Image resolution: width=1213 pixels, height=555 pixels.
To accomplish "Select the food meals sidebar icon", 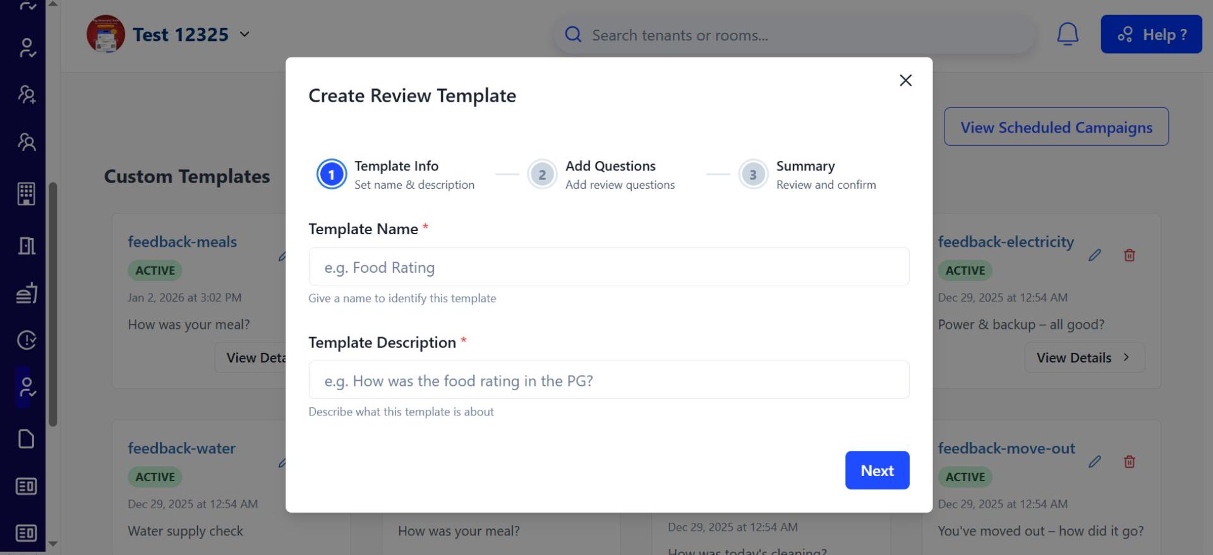I will [x=27, y=294].
